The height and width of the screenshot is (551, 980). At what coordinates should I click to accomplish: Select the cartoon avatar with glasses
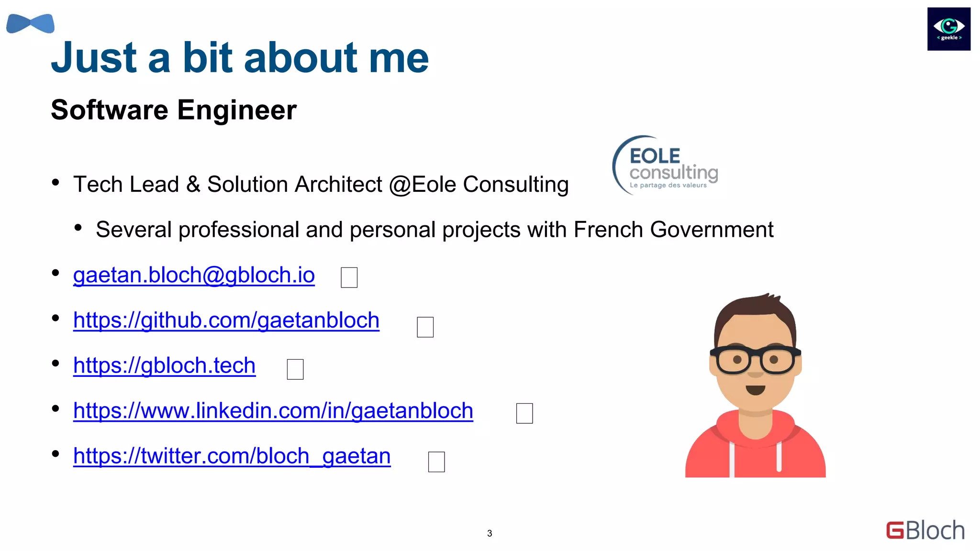pyautogui.click(x=755, y=386)
